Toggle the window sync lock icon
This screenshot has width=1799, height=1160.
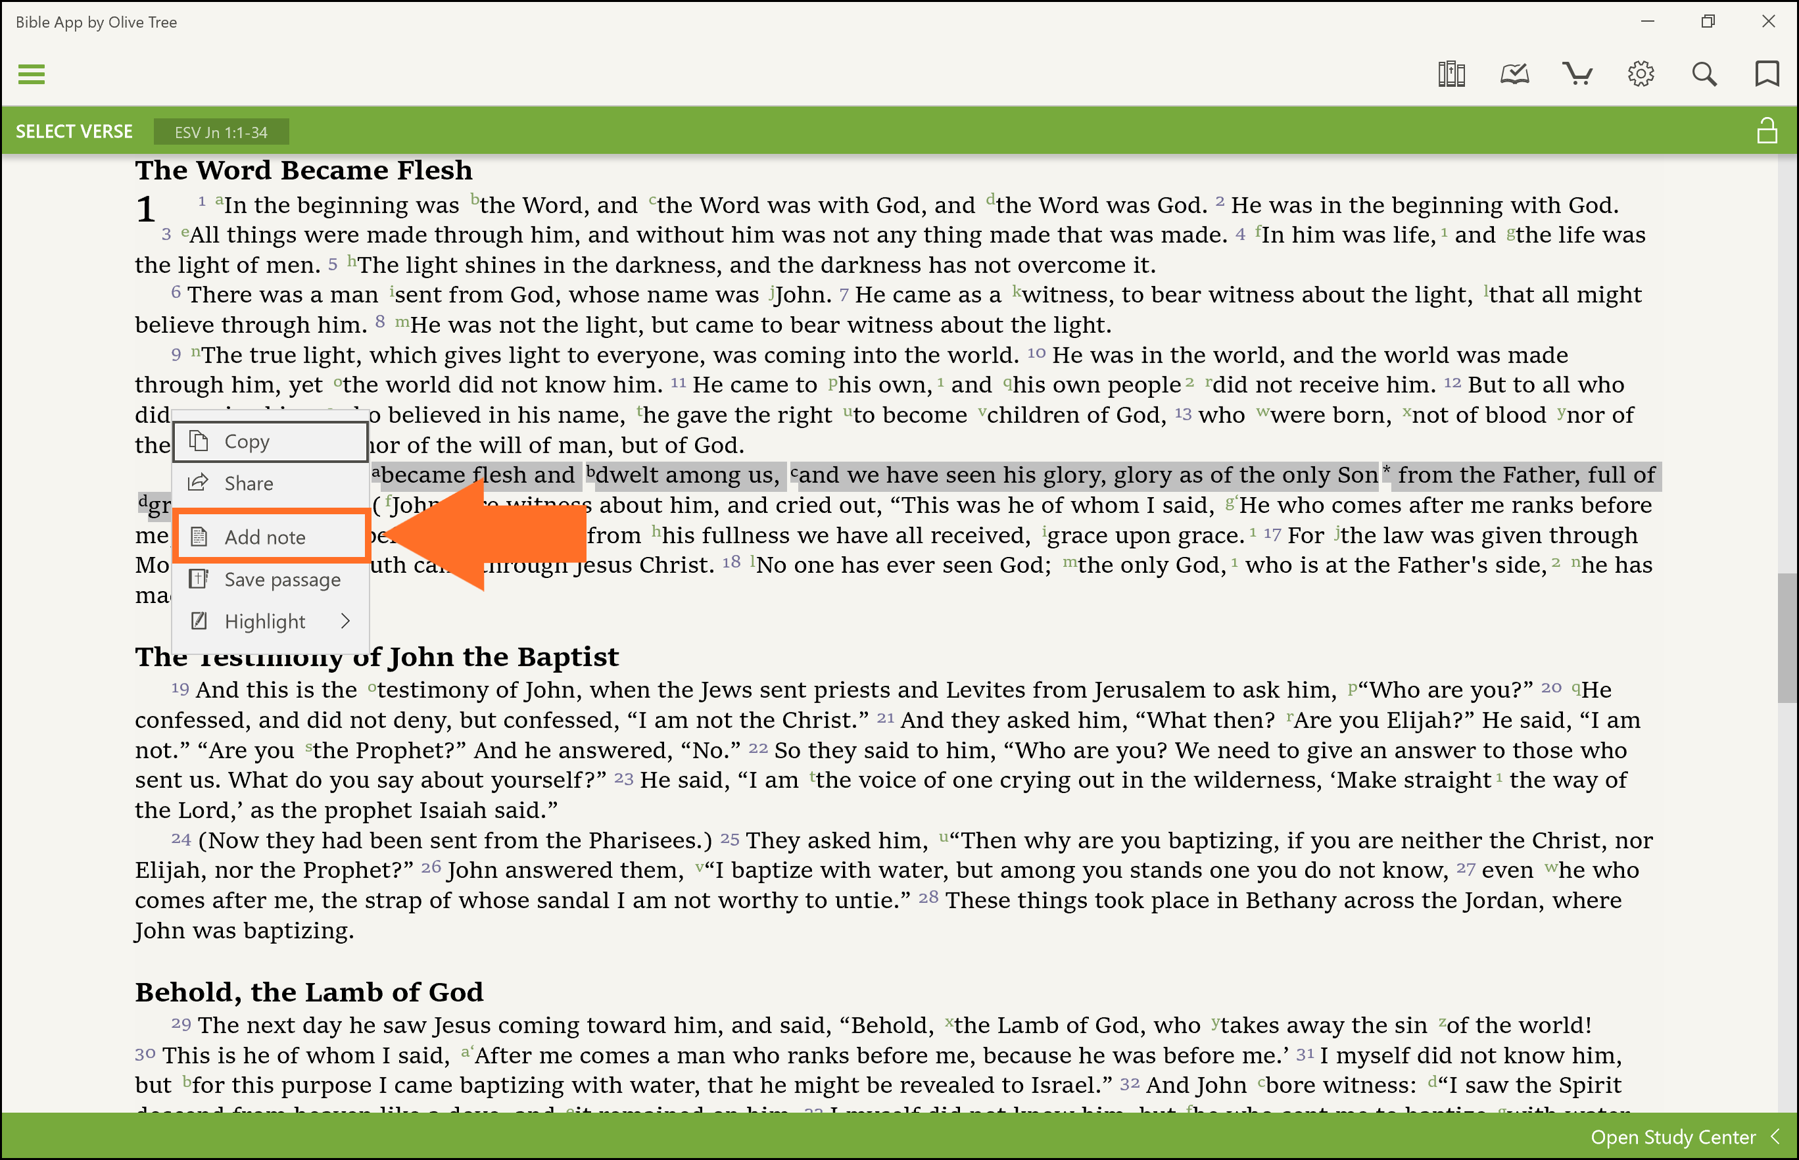[x=1766, y=130]
